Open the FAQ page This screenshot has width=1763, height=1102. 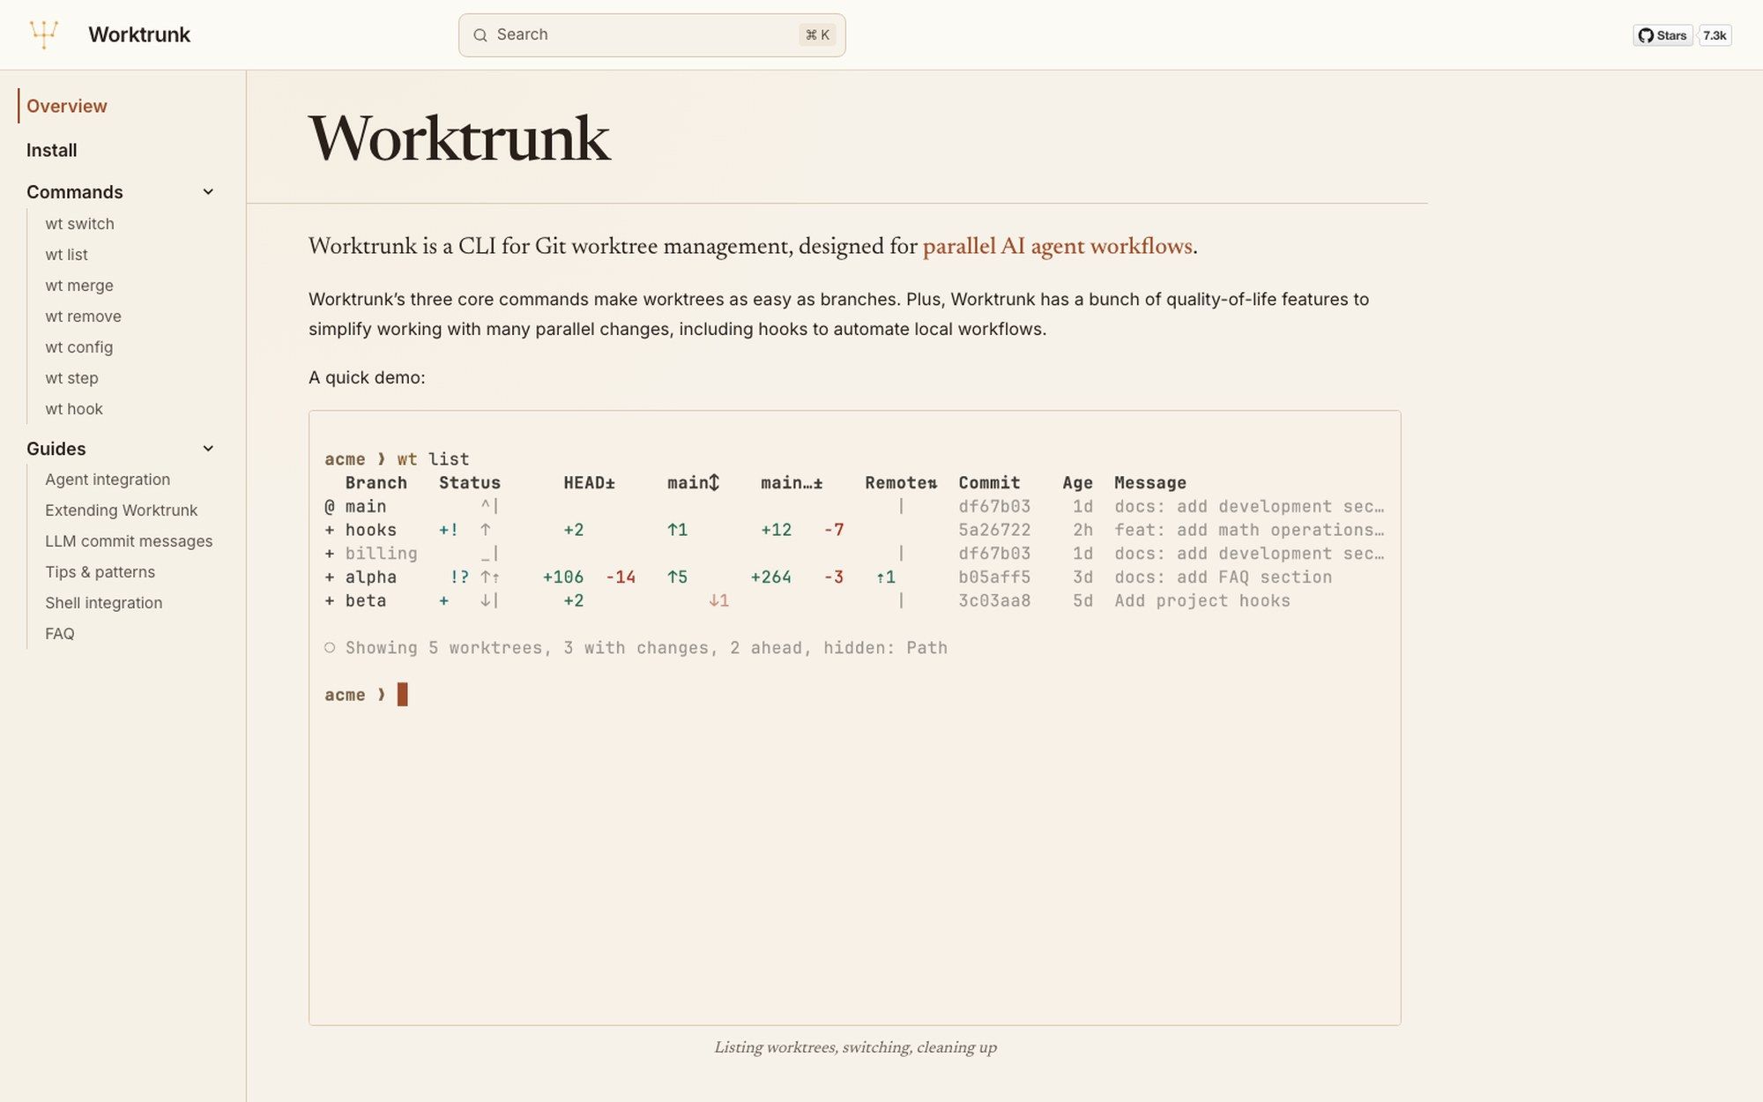click(60, 634)
